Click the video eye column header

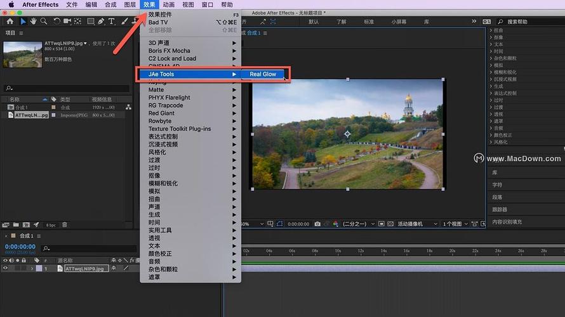click(x=6, y=260)
